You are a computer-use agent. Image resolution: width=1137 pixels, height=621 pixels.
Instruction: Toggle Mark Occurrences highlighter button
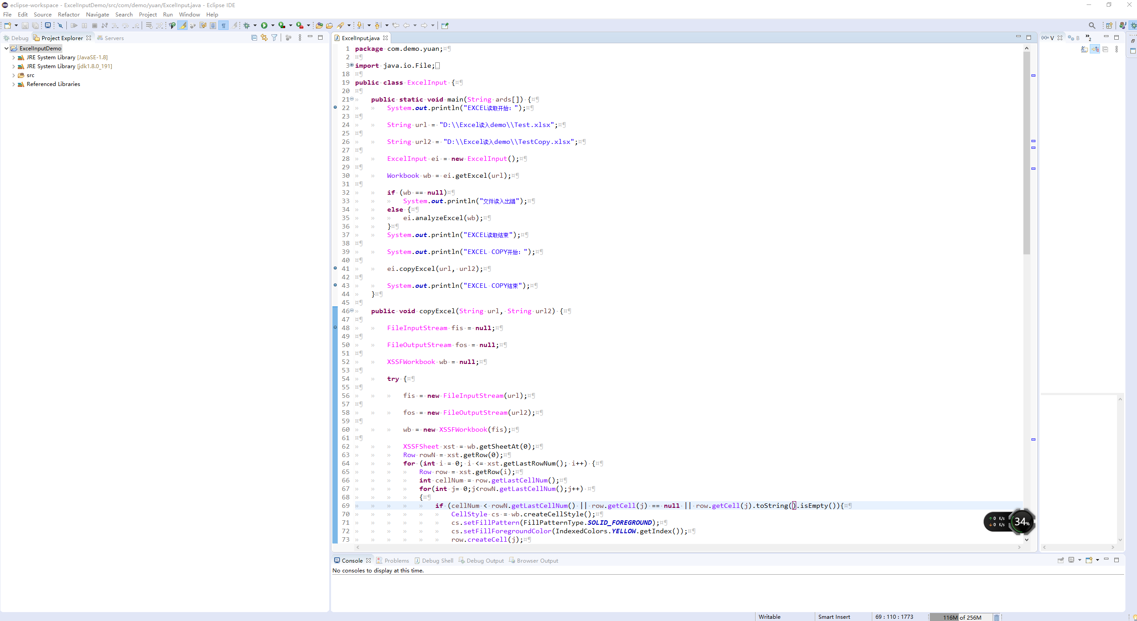(183, 25)
